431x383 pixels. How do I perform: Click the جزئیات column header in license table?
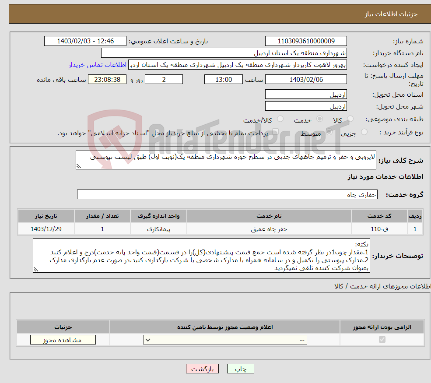point(63,327)
